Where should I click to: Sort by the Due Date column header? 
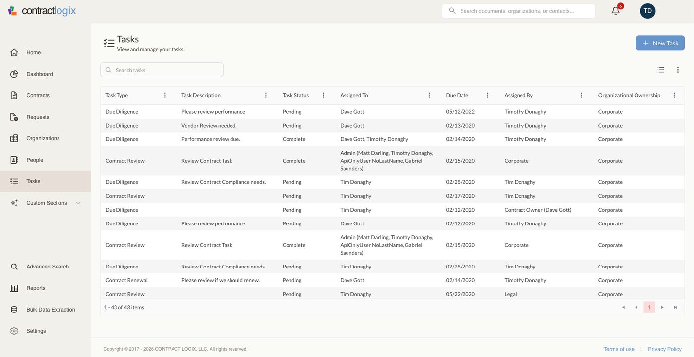click(457, 95)
